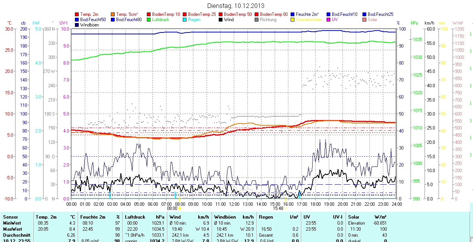Click the dark Windböen legend swatch

point(78,25)
